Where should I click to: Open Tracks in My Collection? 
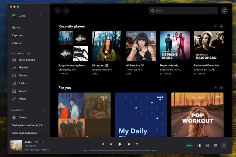click(x=19, y=83)
